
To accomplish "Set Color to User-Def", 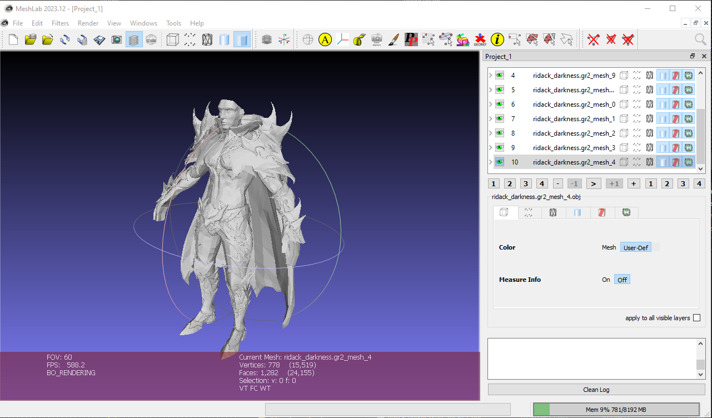I will point(635,247).
